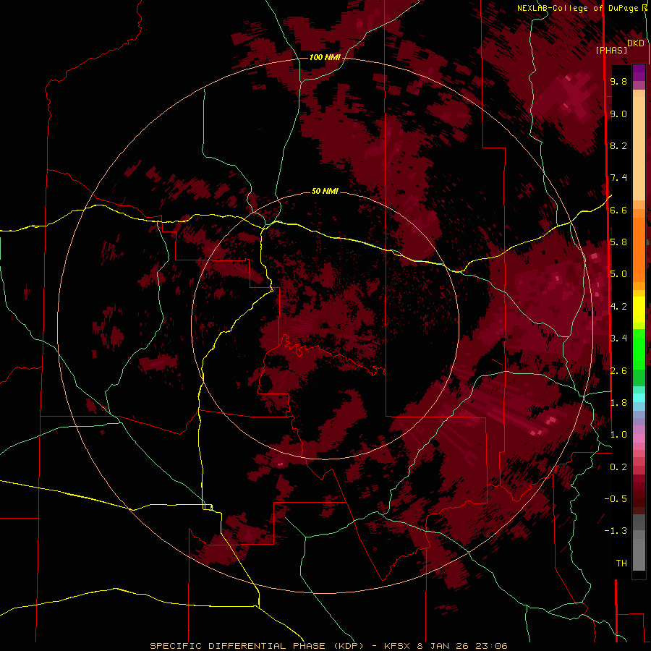
Task: Click the 5.0 value on the color scale
Action: [618, 274]
